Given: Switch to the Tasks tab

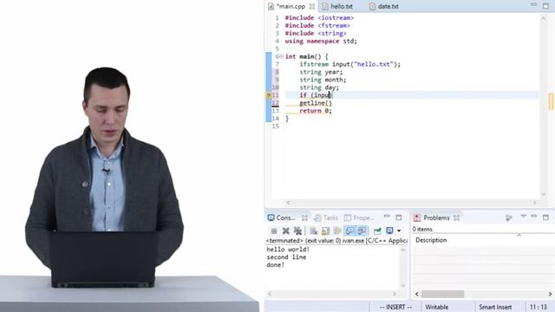Looking at the screenshot, I should point(326,218).
